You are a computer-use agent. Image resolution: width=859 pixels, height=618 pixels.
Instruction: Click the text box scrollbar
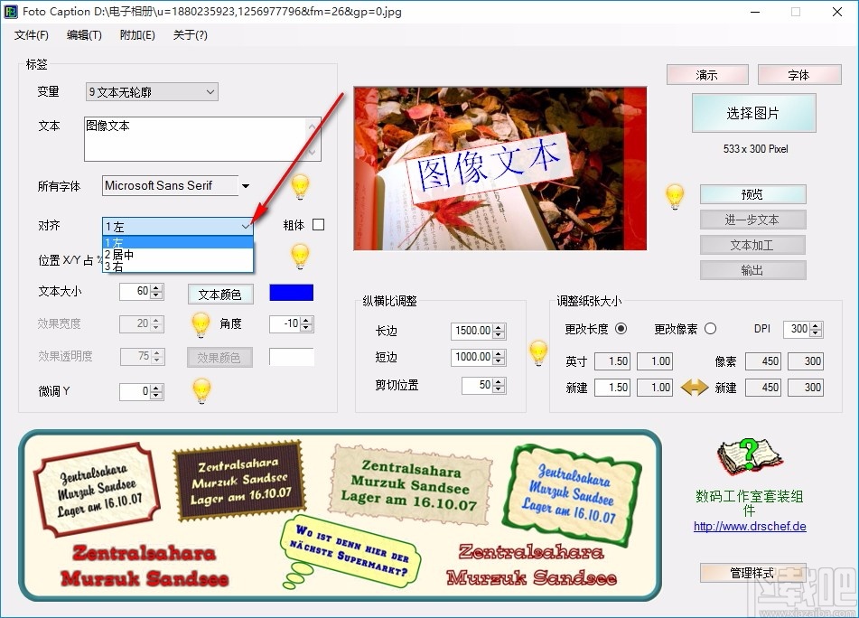(x=313, y=139)
